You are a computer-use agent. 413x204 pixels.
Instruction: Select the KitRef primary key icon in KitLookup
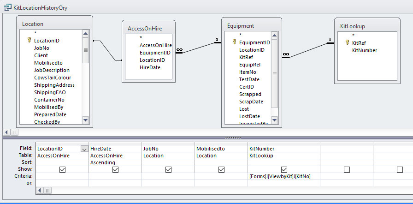coord(348,43)
